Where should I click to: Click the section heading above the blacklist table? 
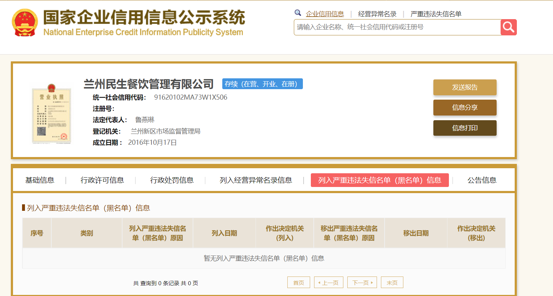click(88, 208)
